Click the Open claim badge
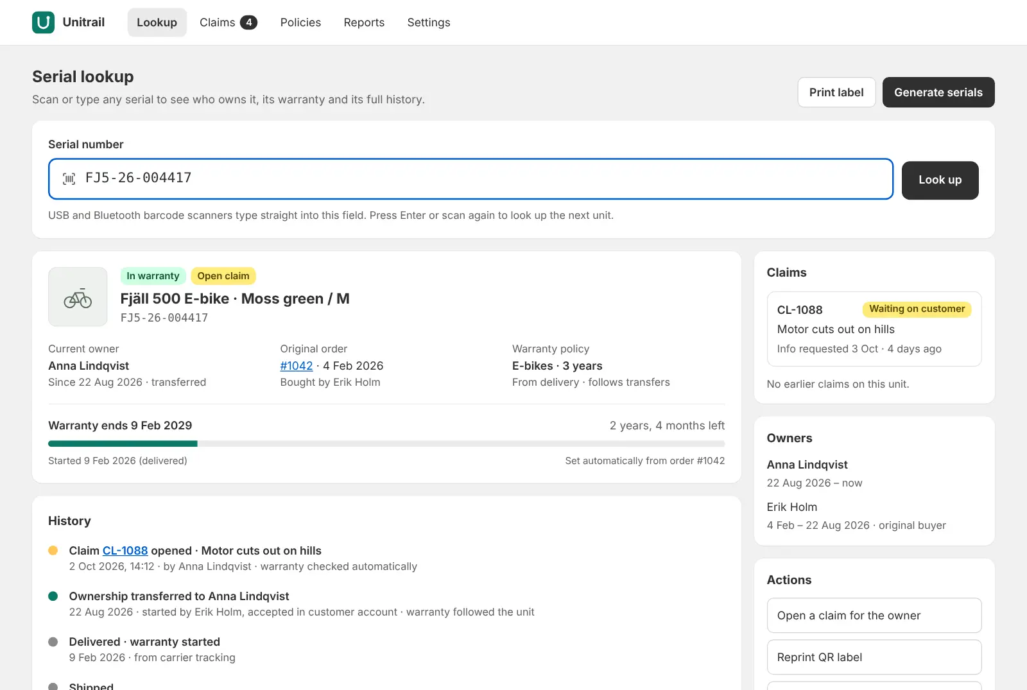The height and width of the screenshot is (690, 1027). (223, 276)
